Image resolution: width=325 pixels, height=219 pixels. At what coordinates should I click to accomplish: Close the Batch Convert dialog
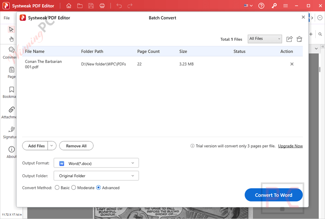pyautogui.click(x=303, y=17)
